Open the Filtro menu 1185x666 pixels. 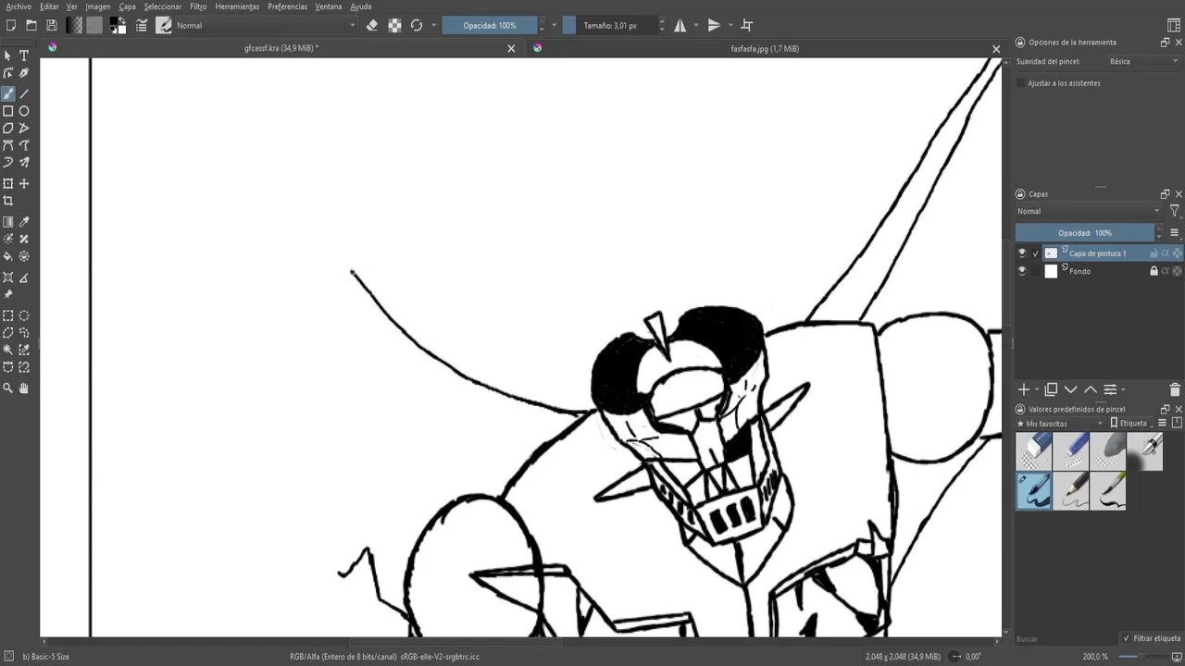pyautogui.click(x=198, y=6)
